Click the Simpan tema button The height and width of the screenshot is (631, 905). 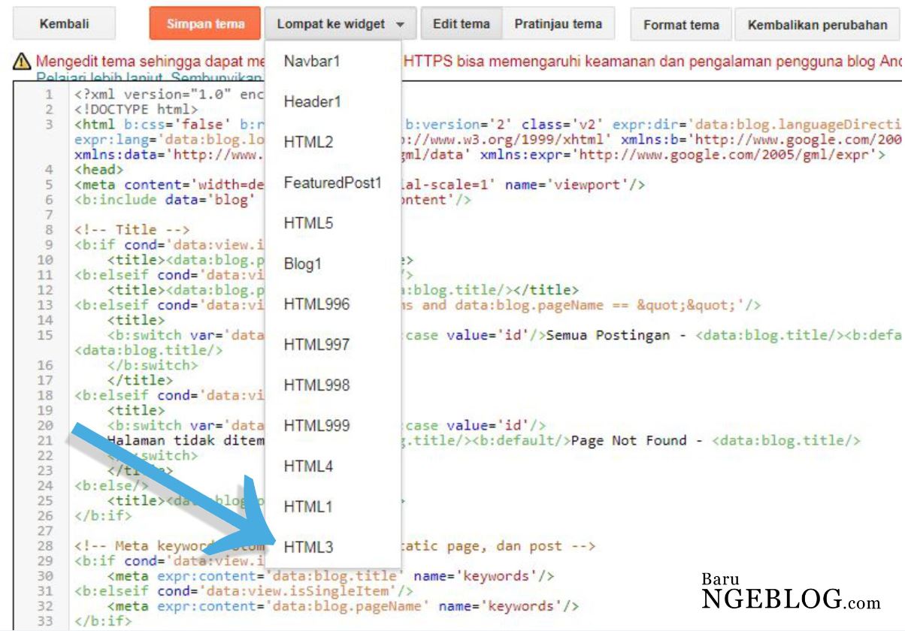204,23
